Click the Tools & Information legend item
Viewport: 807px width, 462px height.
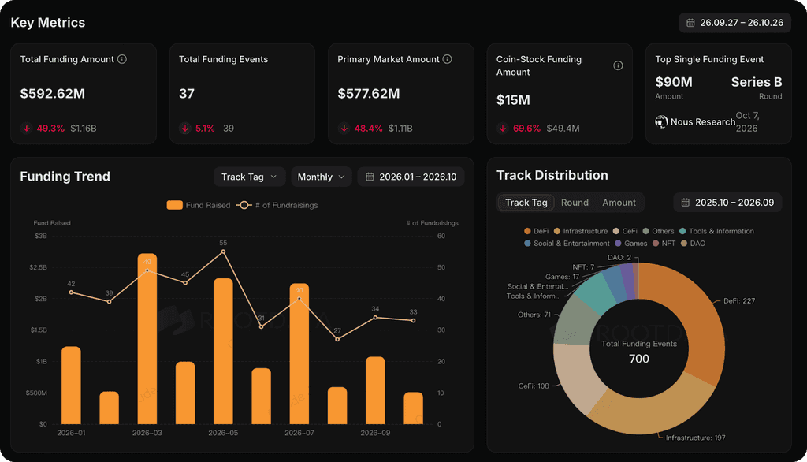[x=716, y=231]
